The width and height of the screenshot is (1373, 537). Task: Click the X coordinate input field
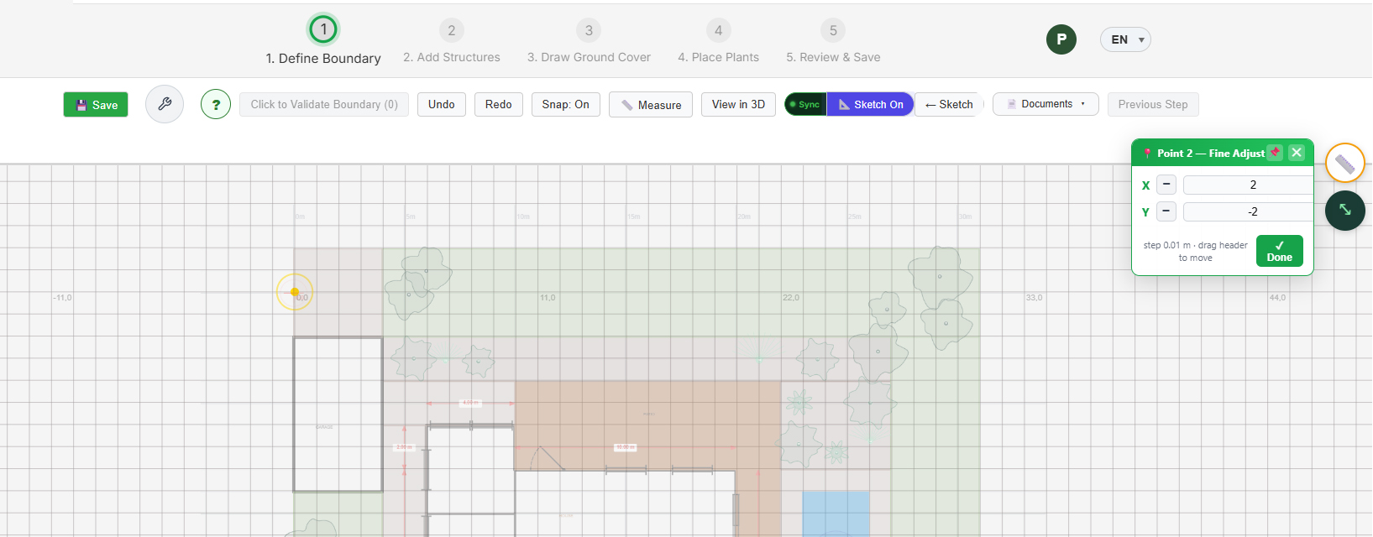[1247, 185]
